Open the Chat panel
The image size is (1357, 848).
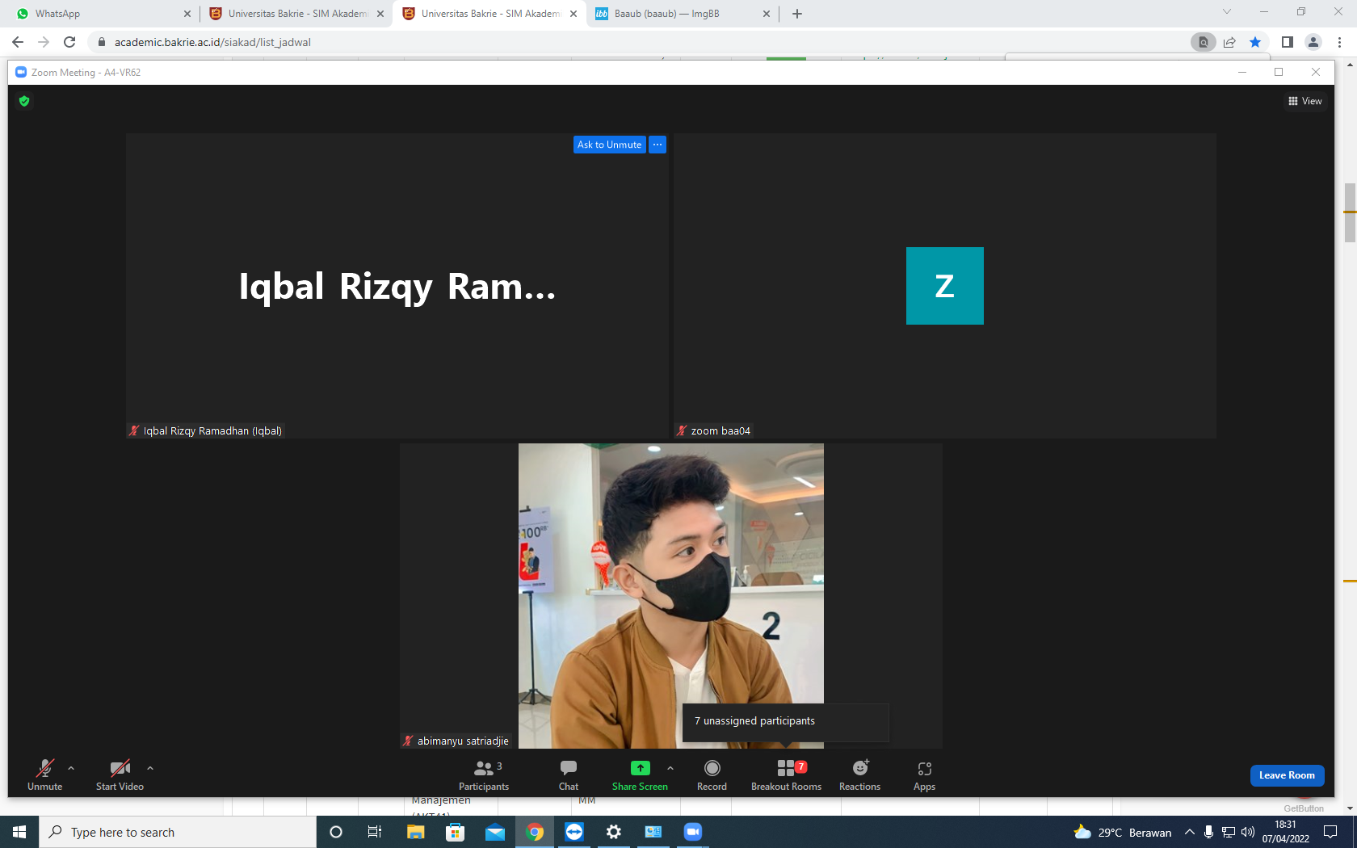coord(569,775)
